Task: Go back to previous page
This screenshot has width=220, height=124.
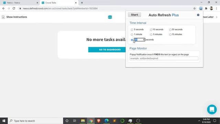Action: (3, 8)
